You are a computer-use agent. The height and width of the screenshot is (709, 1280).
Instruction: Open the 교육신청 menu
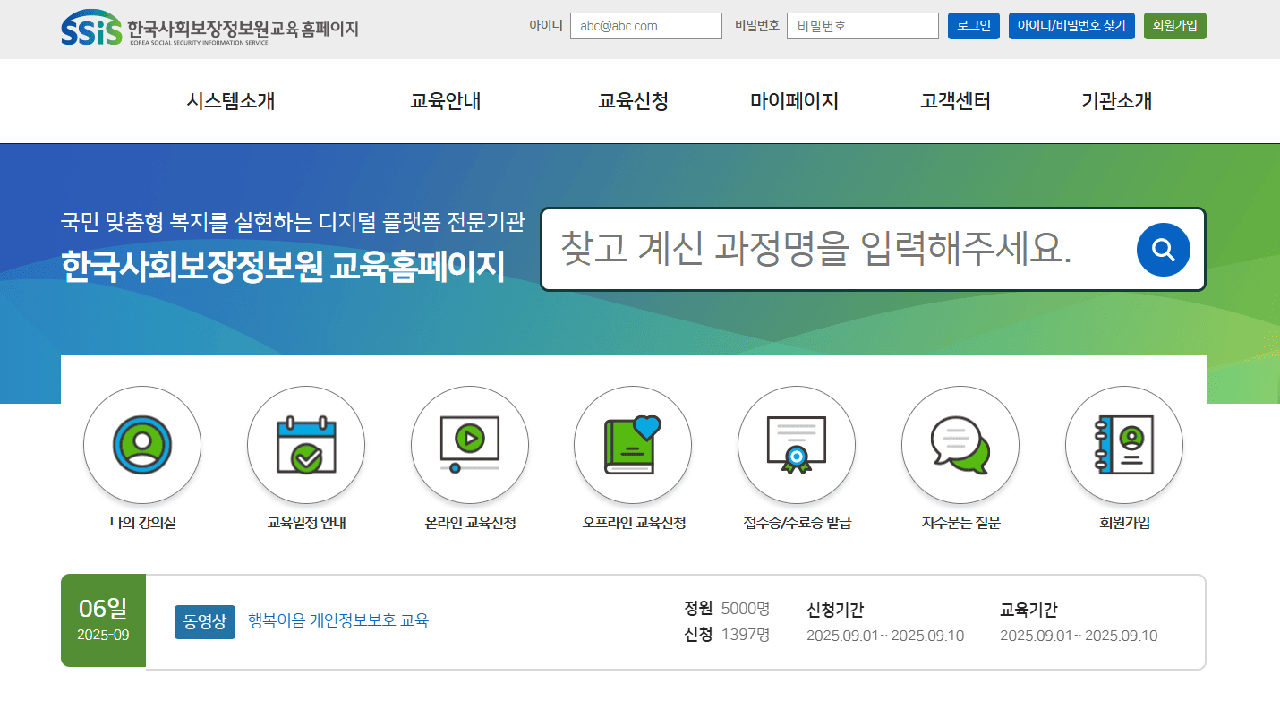(x=633, y=101)
